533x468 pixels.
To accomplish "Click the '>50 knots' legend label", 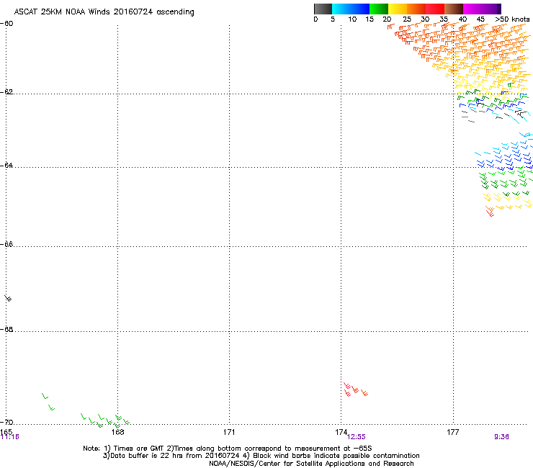I will tap(512, 19).
